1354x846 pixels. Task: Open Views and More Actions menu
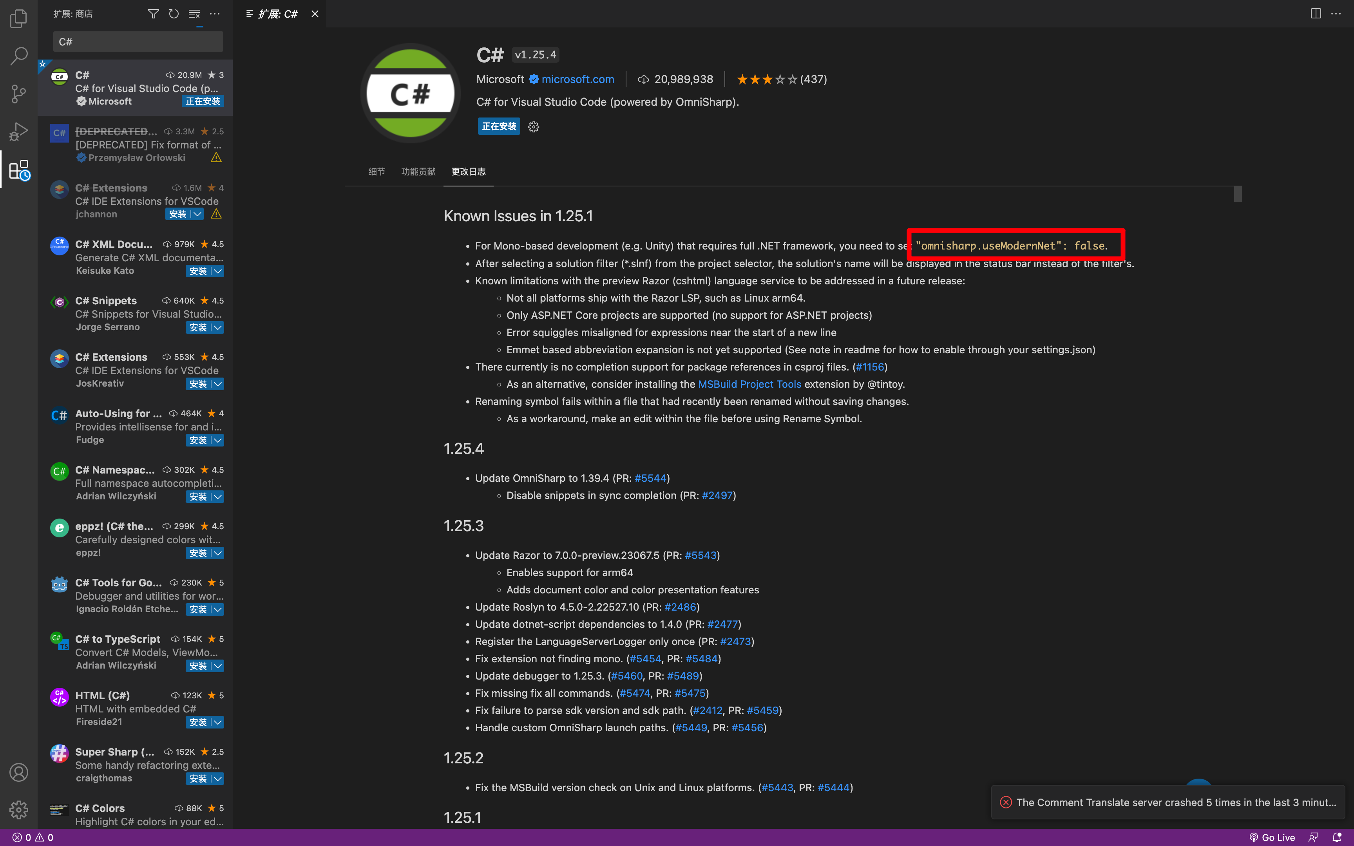[215, 13]
